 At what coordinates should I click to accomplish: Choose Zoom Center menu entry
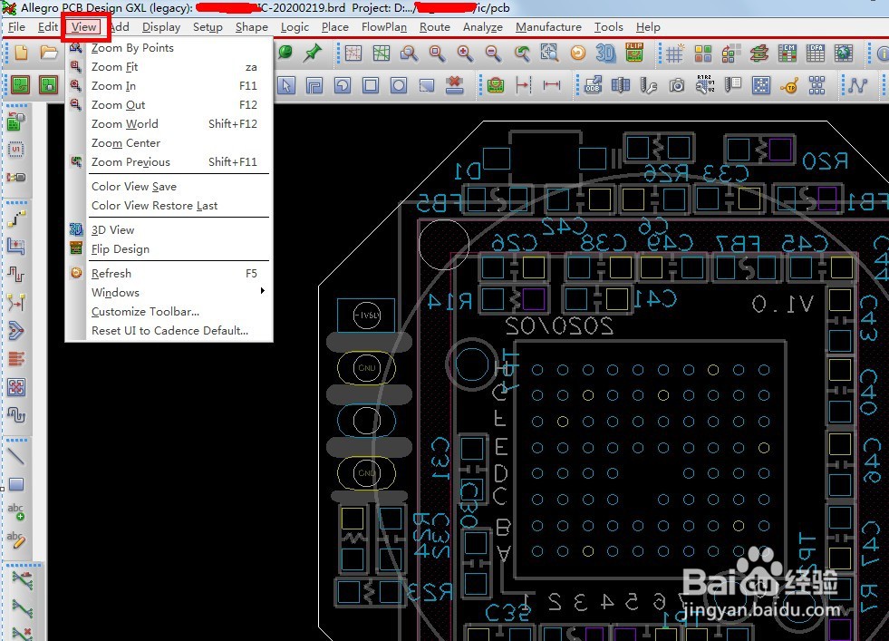tap(169, 143)
